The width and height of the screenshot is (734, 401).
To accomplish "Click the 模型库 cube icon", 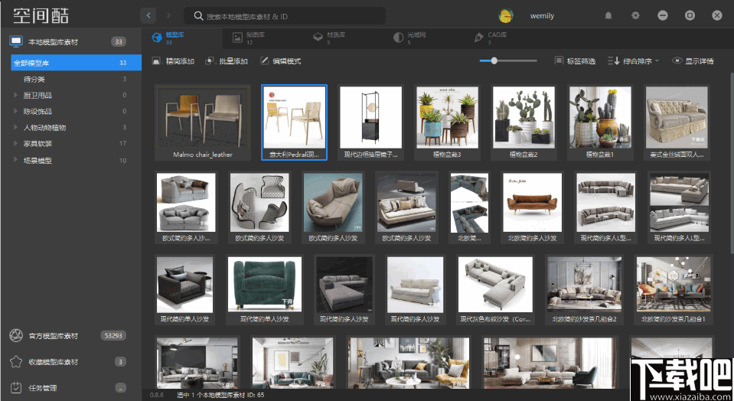I will (157, 37).
